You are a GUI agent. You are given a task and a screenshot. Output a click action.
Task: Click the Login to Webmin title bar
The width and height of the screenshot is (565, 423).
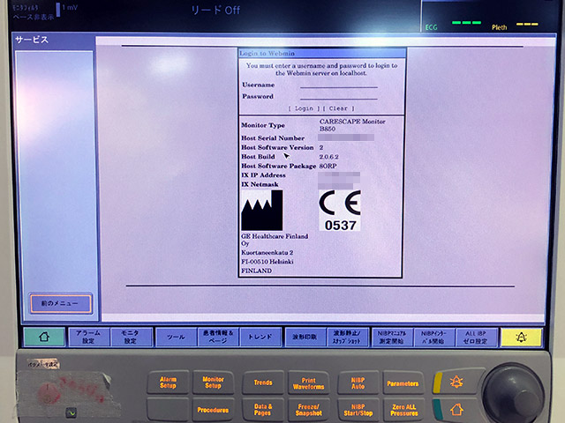point(322,53)
